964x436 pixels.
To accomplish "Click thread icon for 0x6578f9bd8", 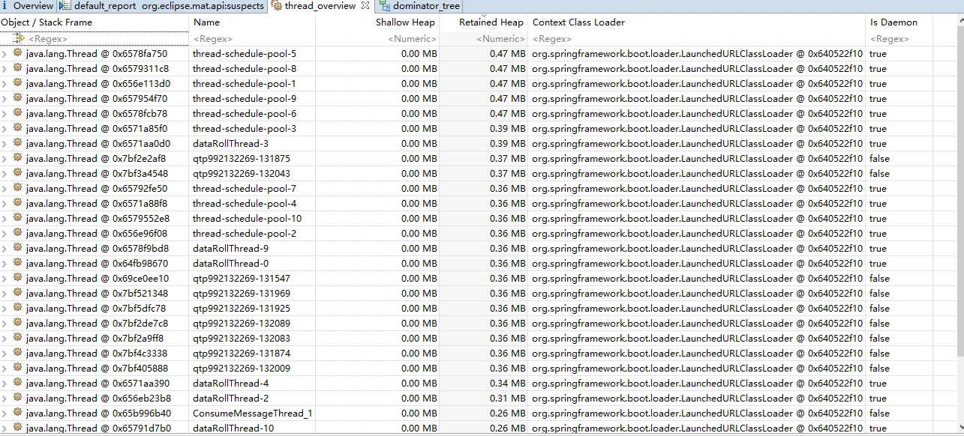I will [x=17, y=248].
